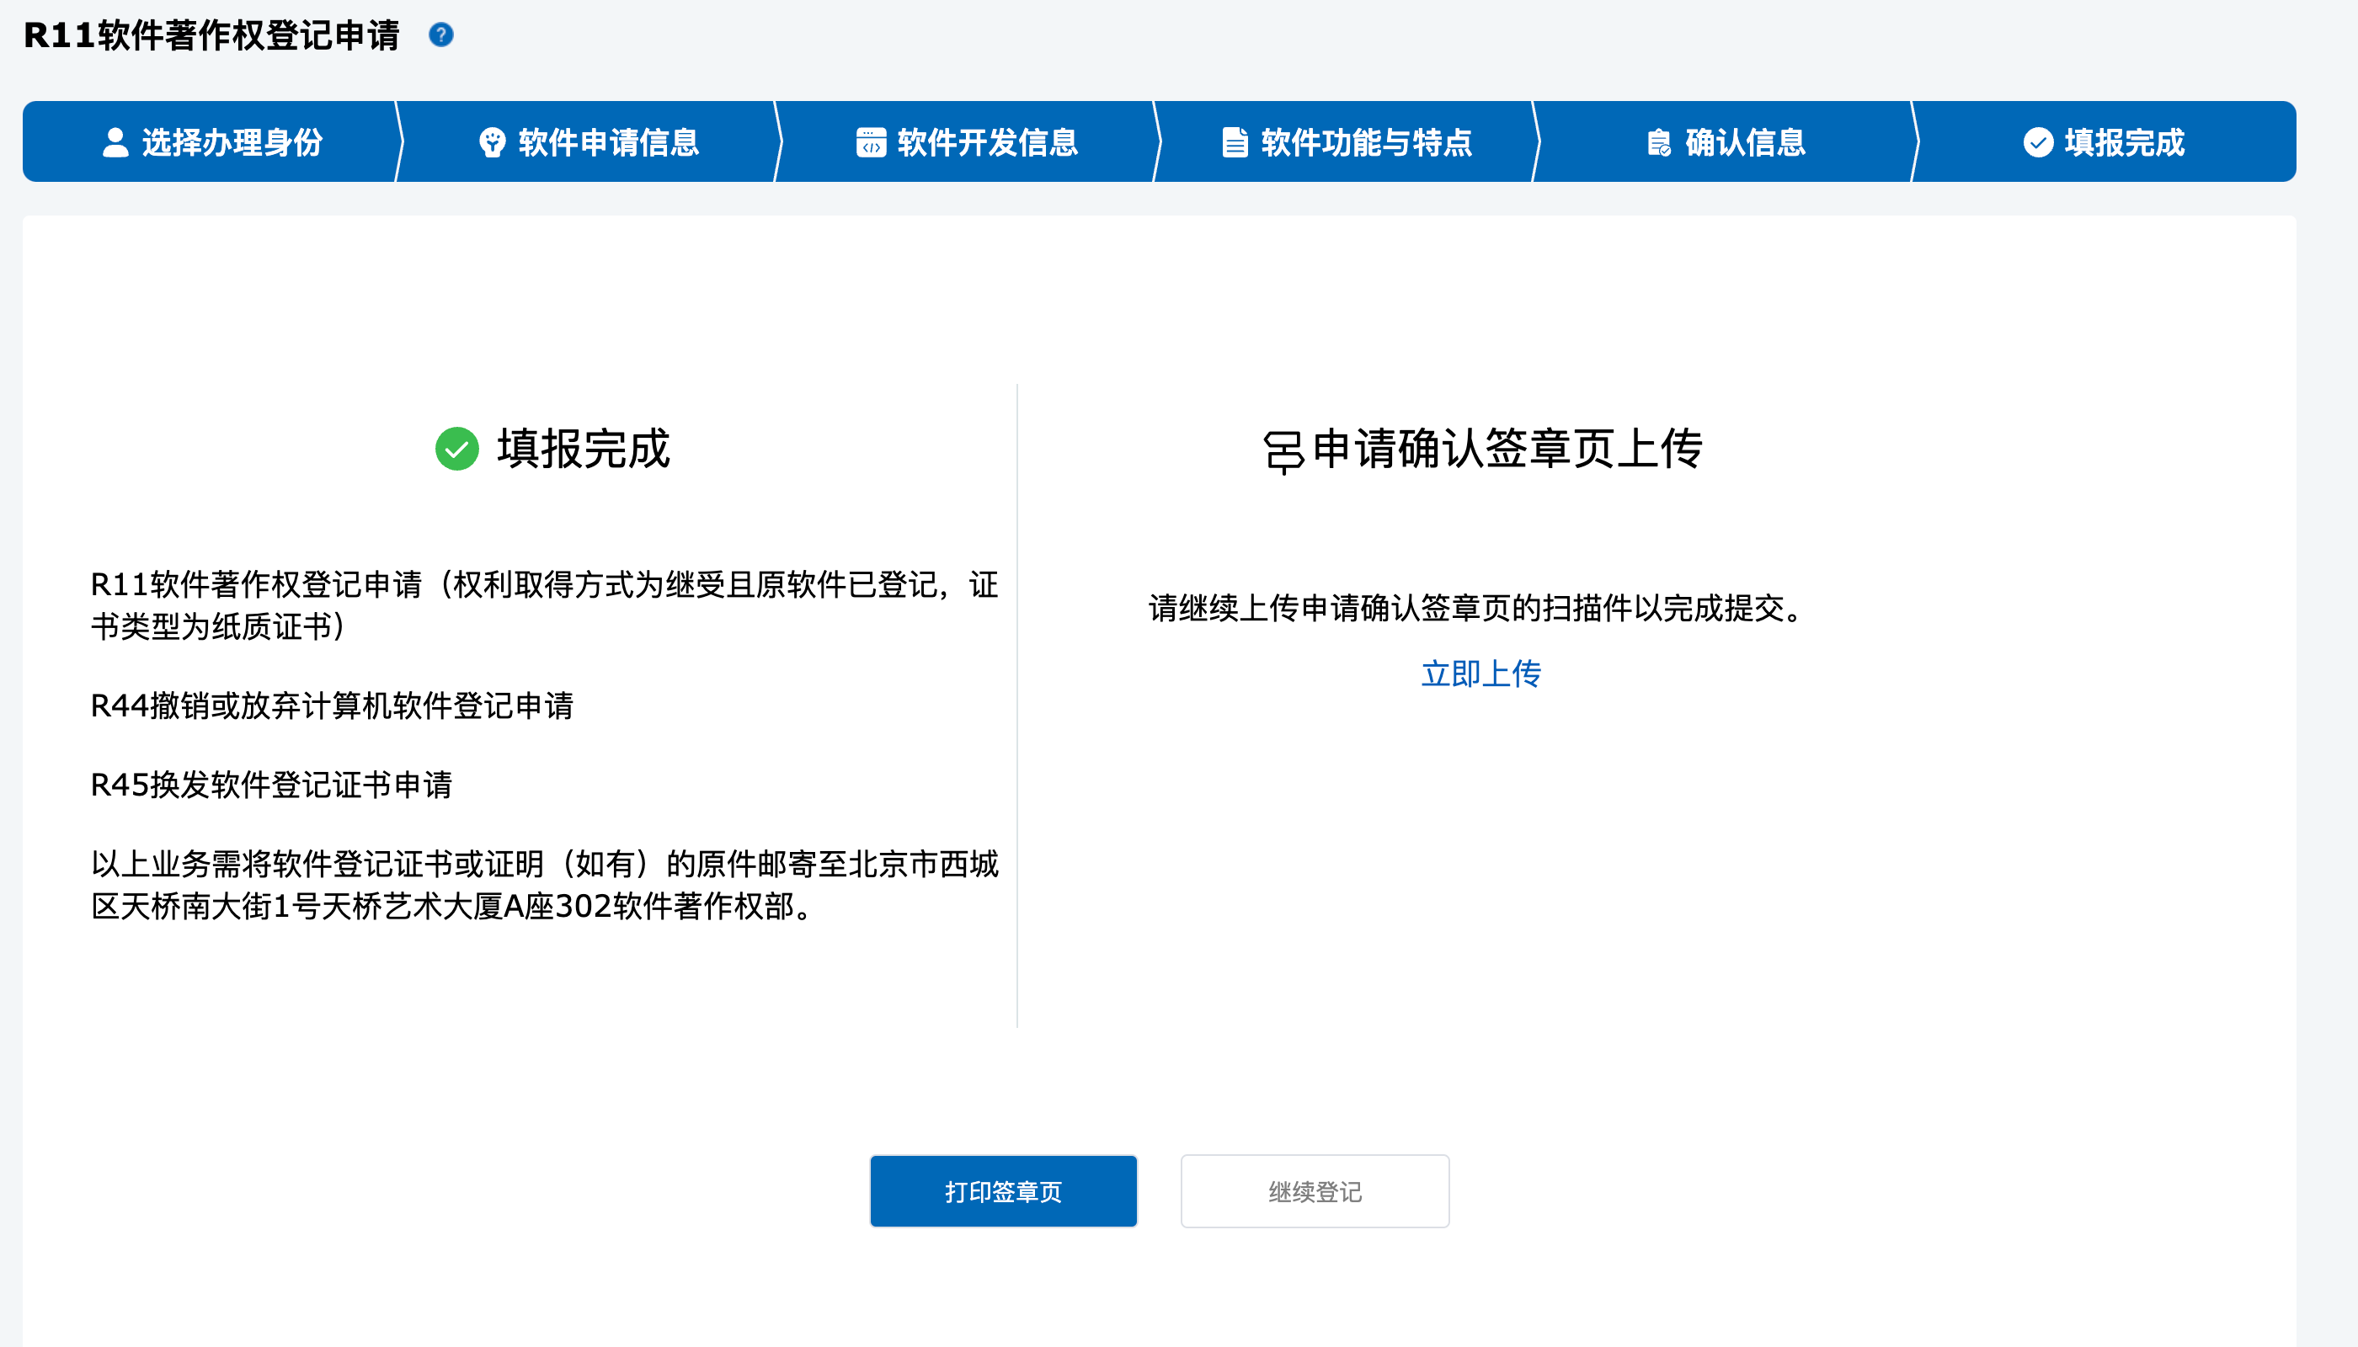This screenshot has width=2358, height=1347.
Task: Click the person icon in 选择办理身份 step
Action: pyautogui.click(x=115, y=142)
